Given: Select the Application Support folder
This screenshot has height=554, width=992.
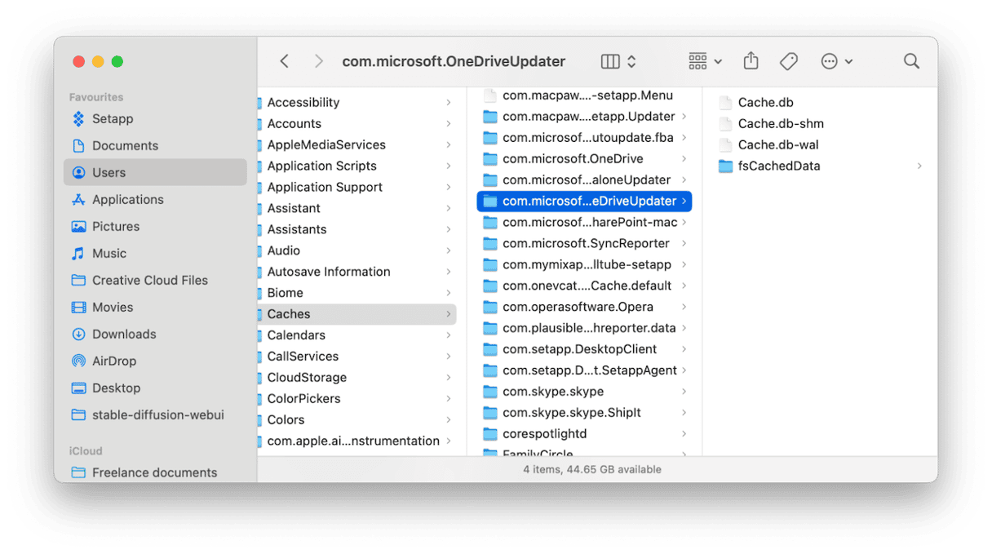Looking at the screenshot, I should [x=325, y=187].
